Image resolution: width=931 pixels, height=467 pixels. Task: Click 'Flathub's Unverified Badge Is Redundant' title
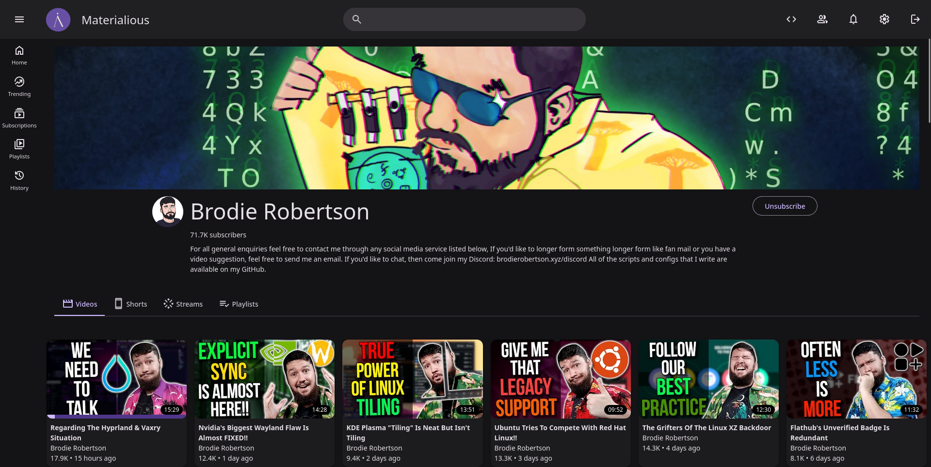pos(840,433)
